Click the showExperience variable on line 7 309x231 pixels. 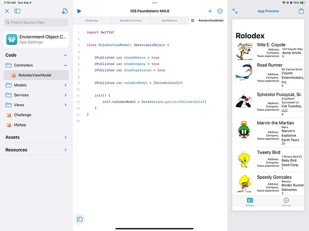coord(138,70)
